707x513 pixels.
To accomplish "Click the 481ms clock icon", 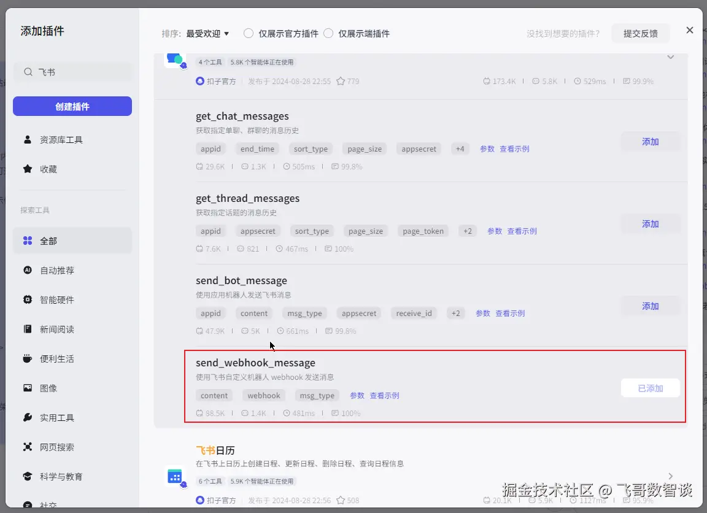I will (x=287, y=414).
